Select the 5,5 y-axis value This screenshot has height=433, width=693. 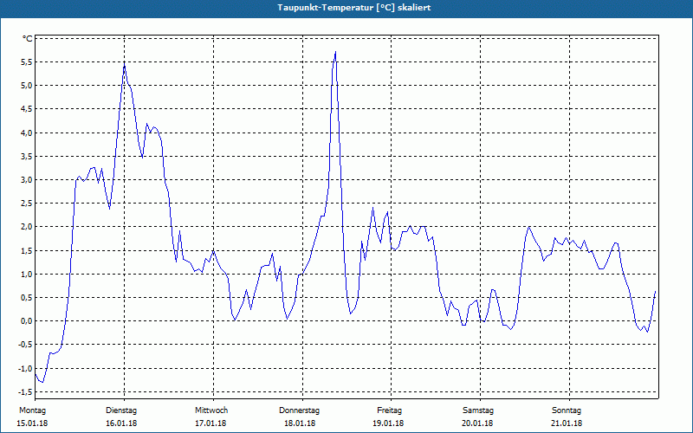(x=27, y=62)
